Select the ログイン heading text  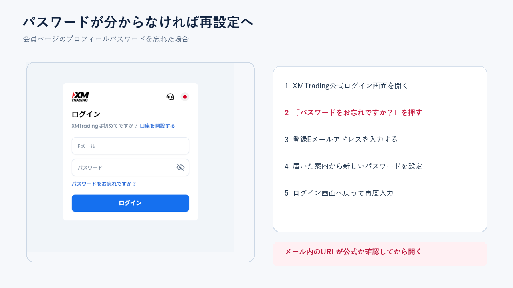86,114
